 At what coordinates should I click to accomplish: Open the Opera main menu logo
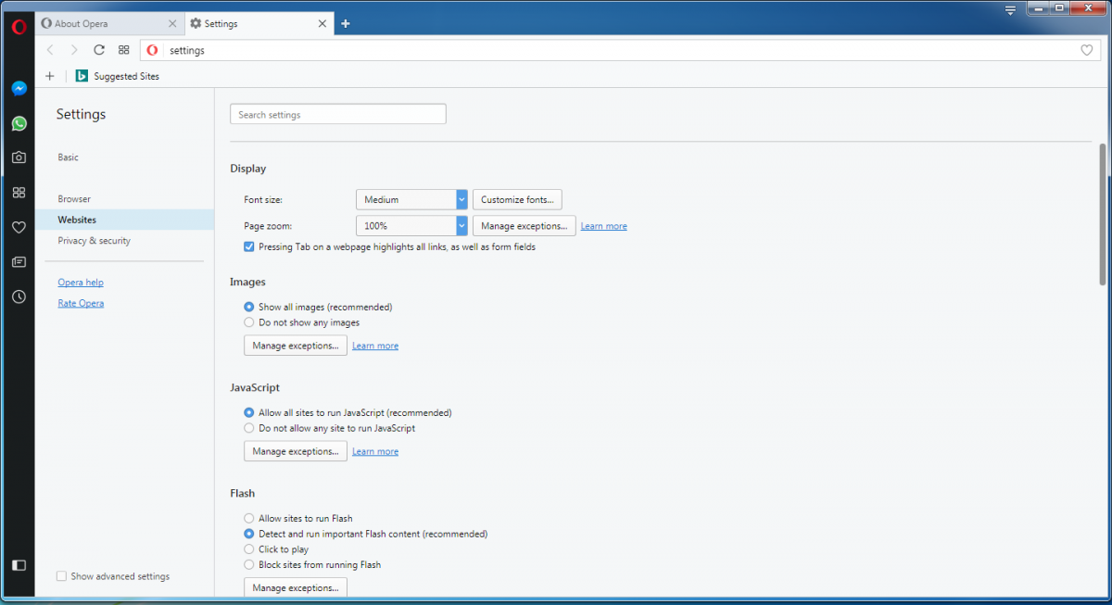pyautogui.click(x=19, y=27)
